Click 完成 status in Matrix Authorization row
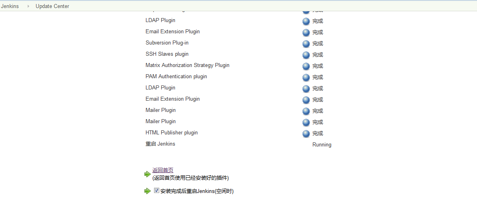This screenshot has height=201, width=477. 318,66
